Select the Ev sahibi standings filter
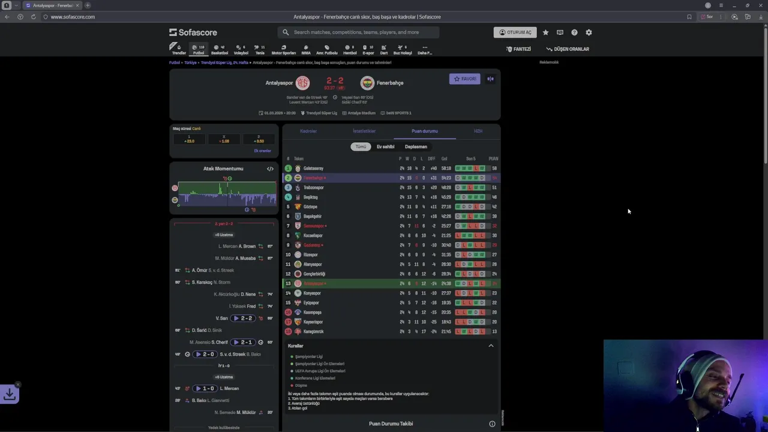The height and width of the screenshot is (432, 768). click(385, 146)
